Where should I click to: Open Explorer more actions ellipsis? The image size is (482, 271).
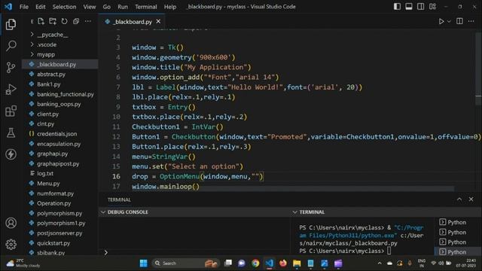click(88, 21)
